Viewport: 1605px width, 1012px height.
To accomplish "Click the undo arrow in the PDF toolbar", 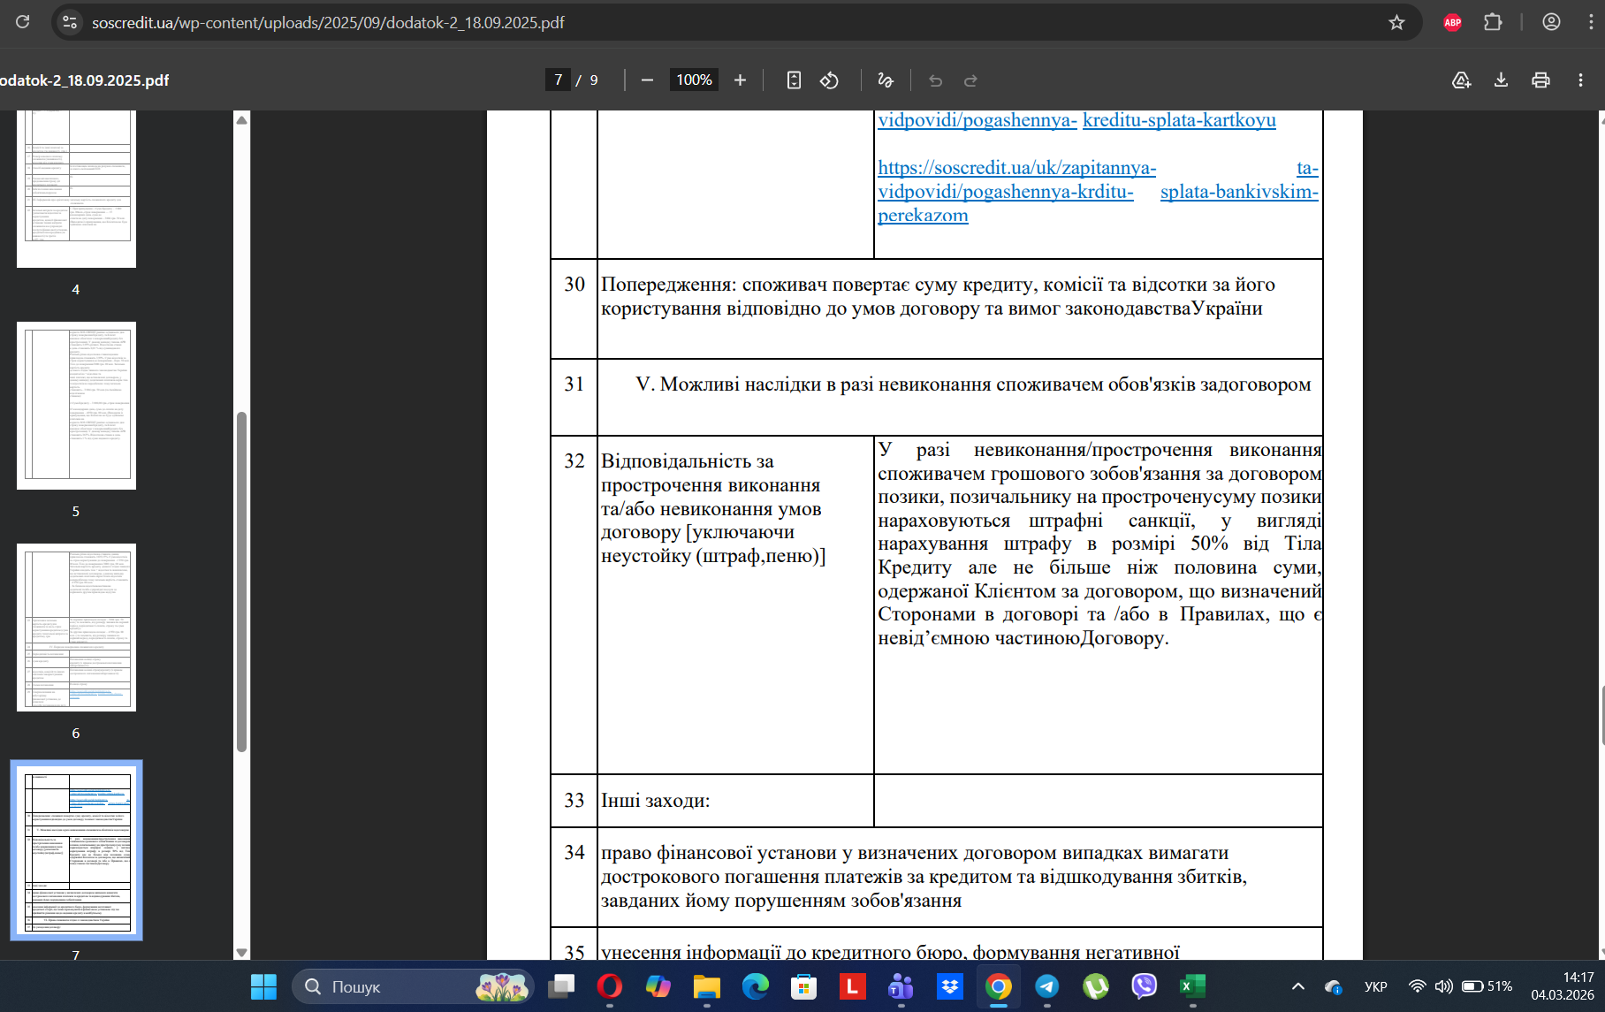I will tap(935, 80).
